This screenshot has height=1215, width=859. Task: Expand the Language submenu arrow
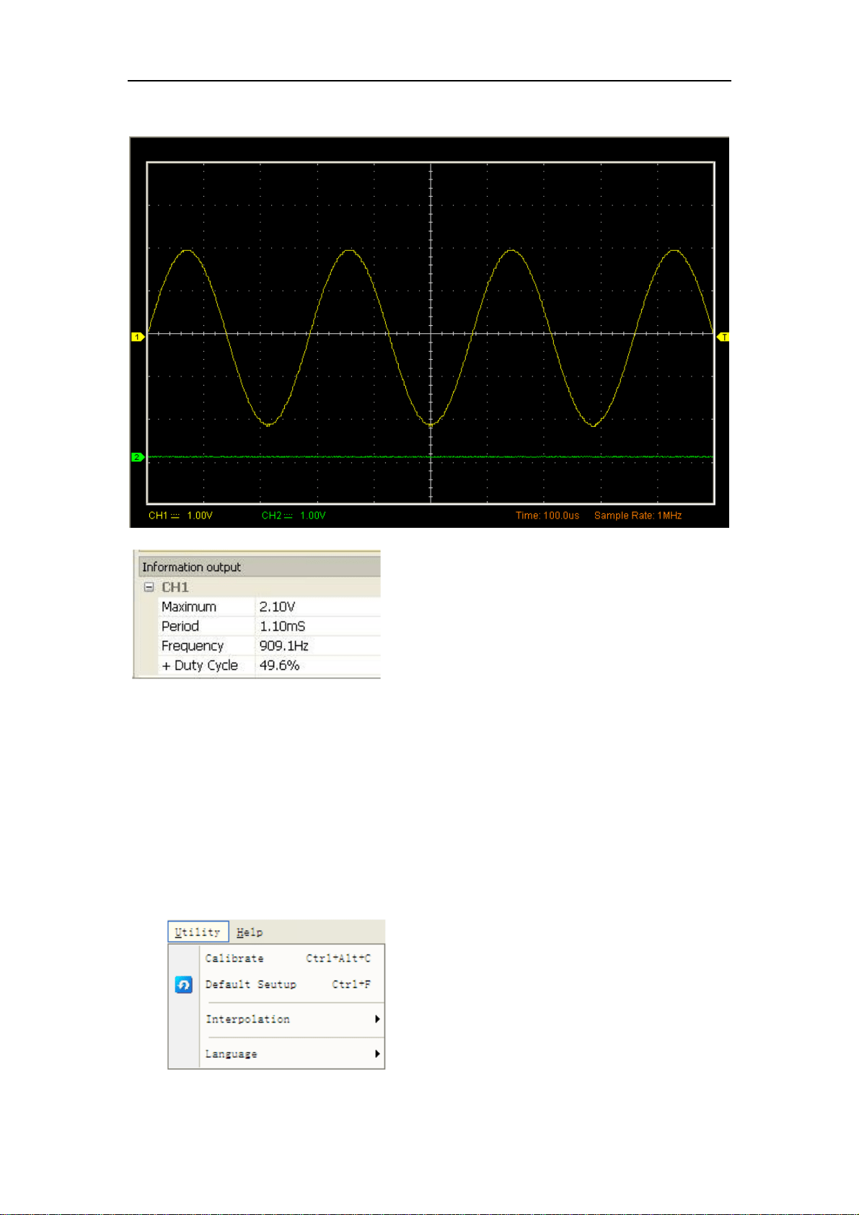[377, 1053]
